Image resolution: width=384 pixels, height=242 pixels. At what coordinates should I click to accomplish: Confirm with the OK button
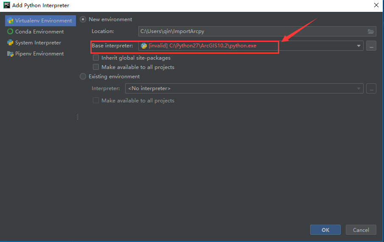(325, 230)
